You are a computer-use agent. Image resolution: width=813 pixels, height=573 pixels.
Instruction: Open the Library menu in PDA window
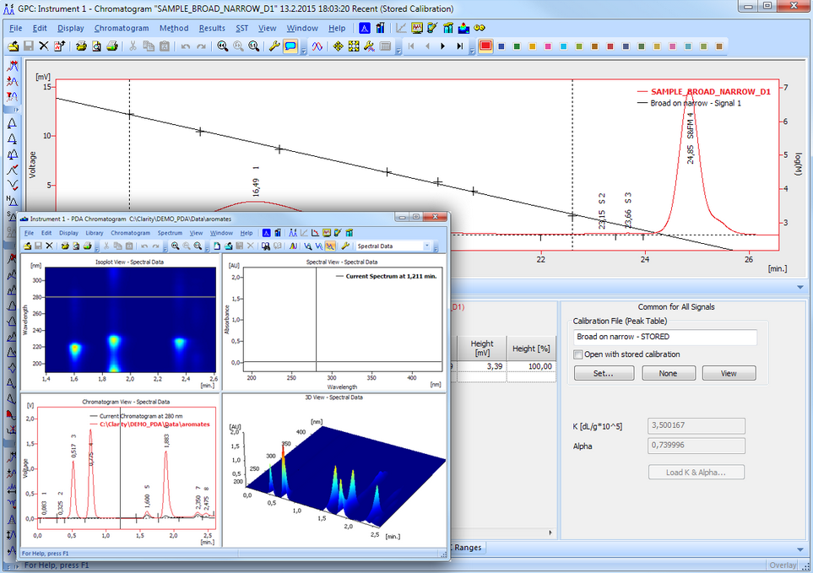coord(95,233)
